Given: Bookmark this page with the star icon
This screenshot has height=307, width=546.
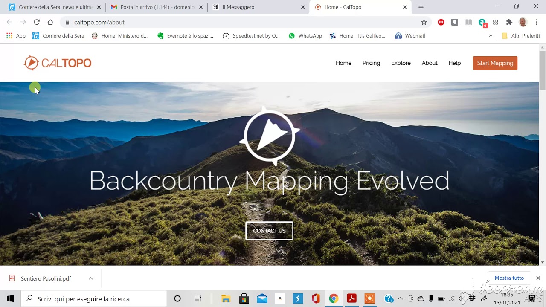Looking at the screenshot, I should (424, 22).
